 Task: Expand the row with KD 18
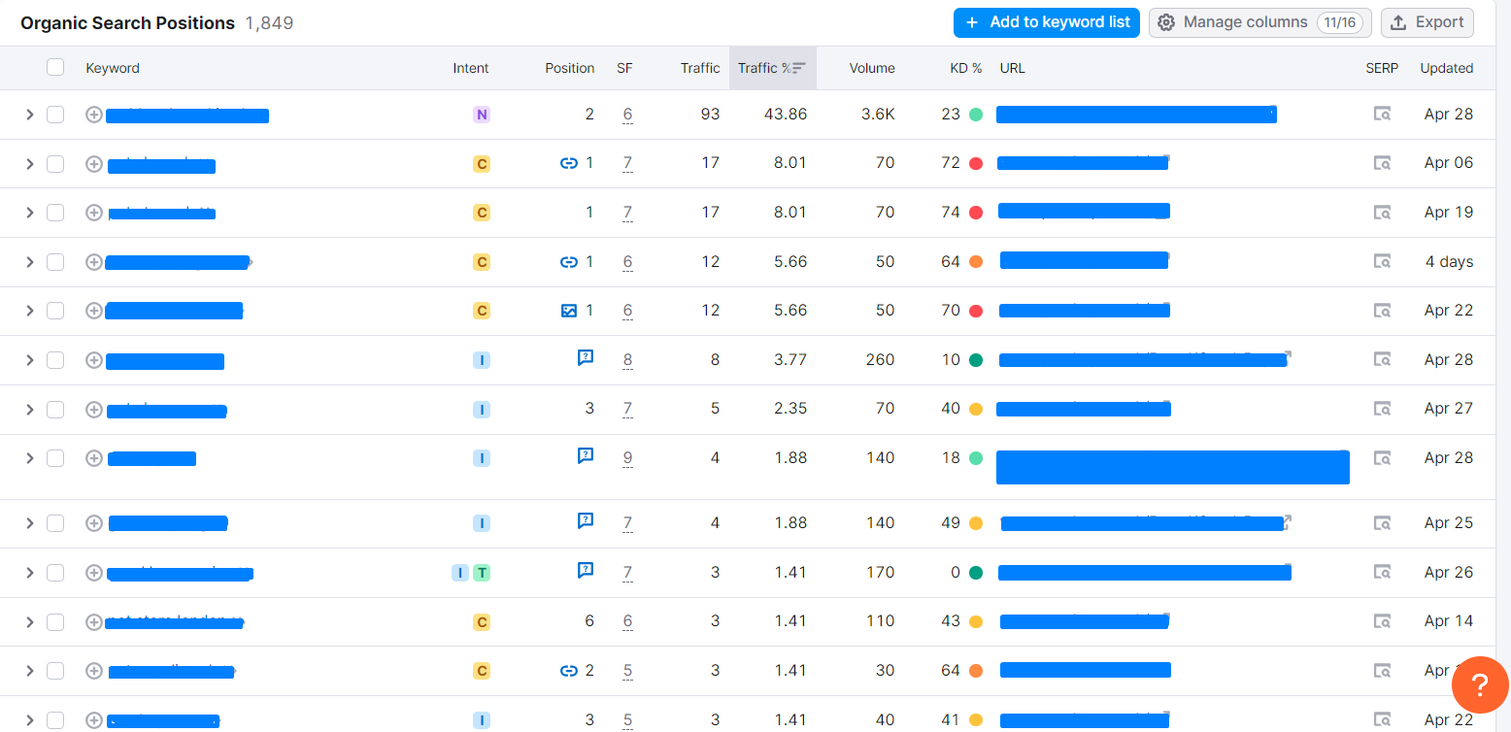point(29,458)
